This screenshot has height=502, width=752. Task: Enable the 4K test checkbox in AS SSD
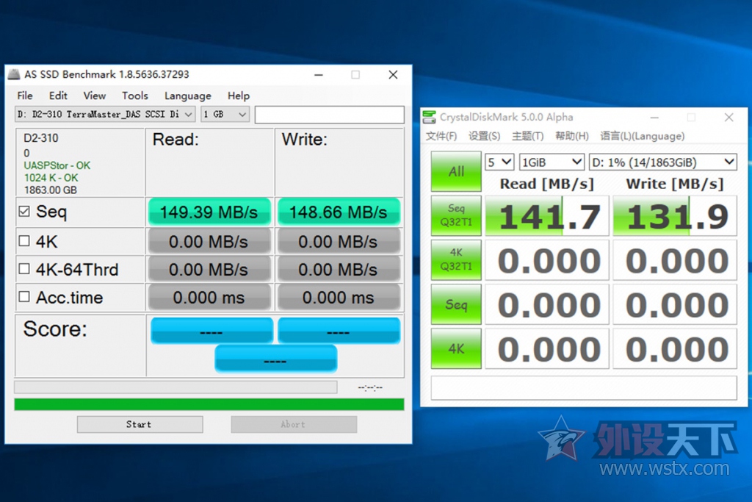(x=24, y=241)
